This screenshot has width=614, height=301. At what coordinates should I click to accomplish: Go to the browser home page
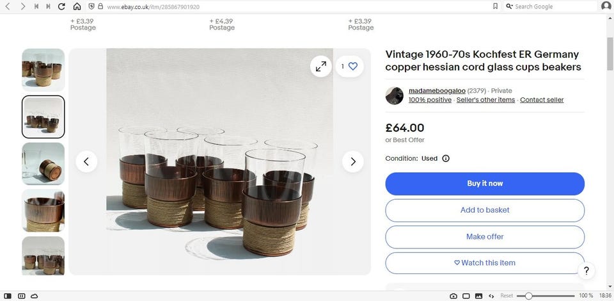pyautogui.click(x=77, y=6)
